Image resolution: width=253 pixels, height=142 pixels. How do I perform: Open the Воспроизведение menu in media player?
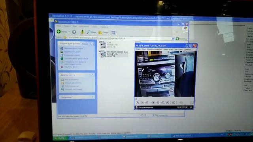coord(155,49)
